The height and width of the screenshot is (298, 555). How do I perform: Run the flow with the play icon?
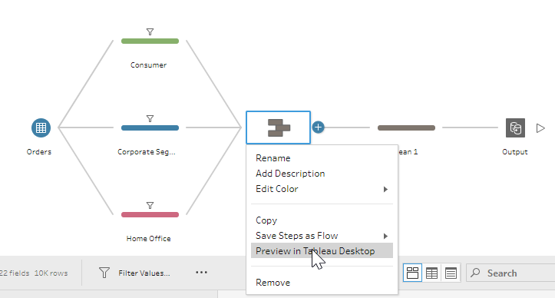point(540,128)
